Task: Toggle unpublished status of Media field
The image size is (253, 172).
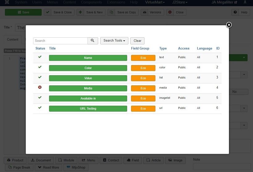Action: [40, 87]
